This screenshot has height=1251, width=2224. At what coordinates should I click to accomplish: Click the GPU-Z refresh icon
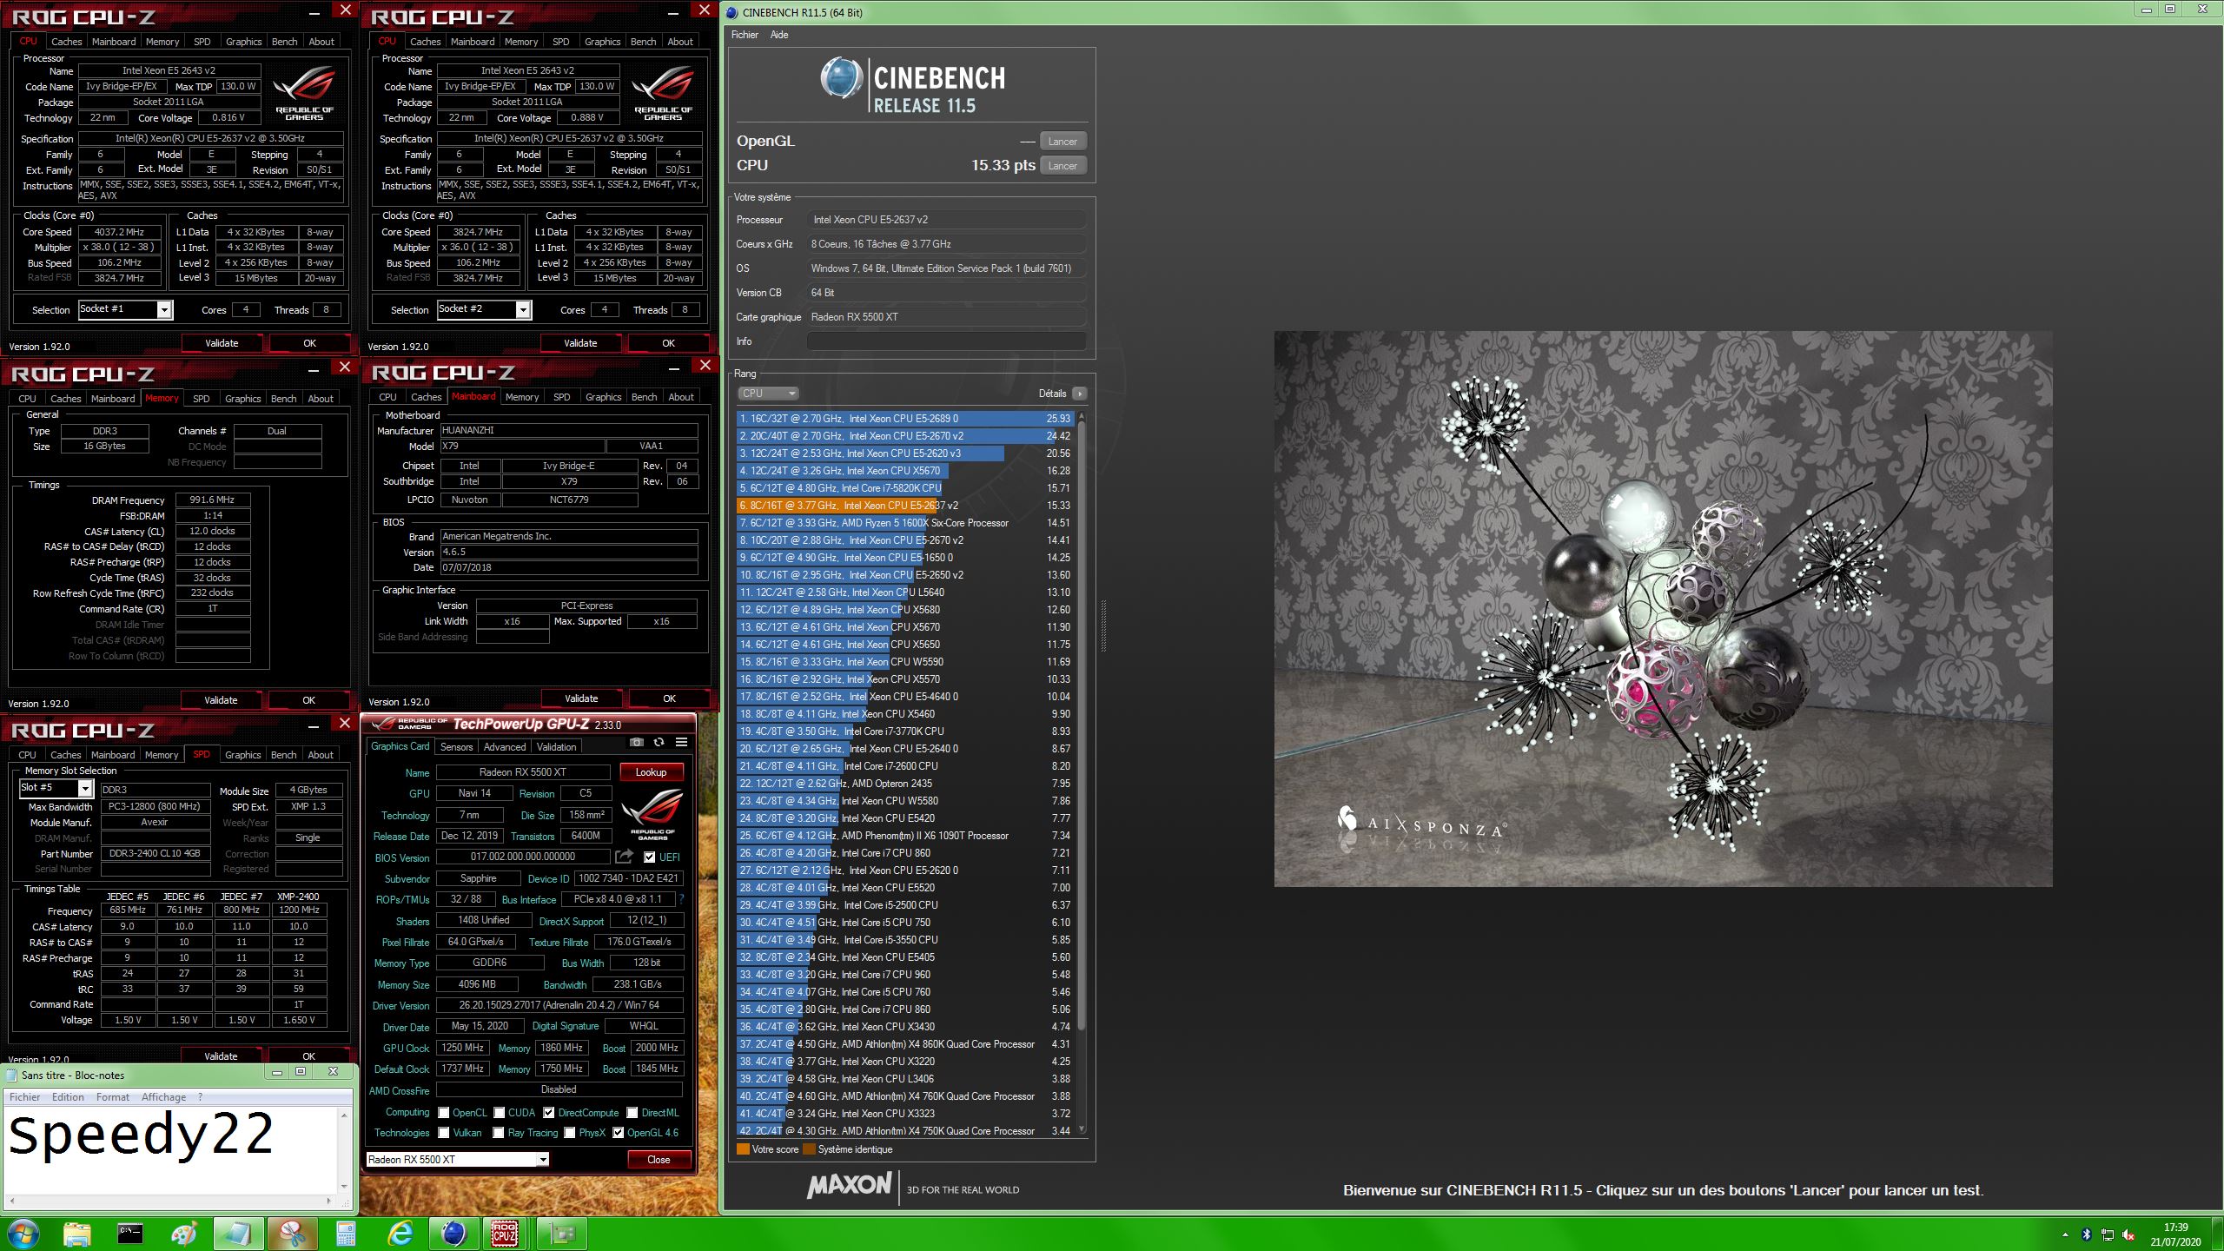point(659,742)
